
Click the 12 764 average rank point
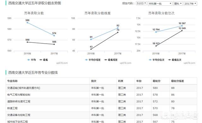[156, 32]
